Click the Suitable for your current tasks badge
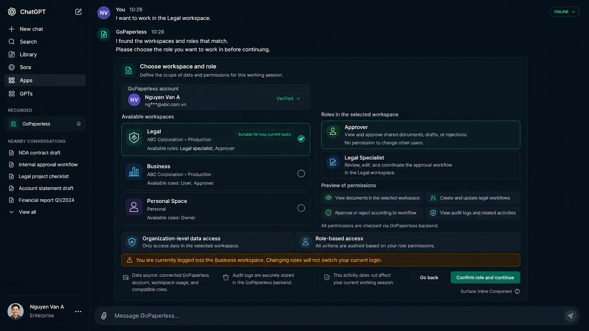Screen dimensions: 589x331 click(x=265, y=134)
